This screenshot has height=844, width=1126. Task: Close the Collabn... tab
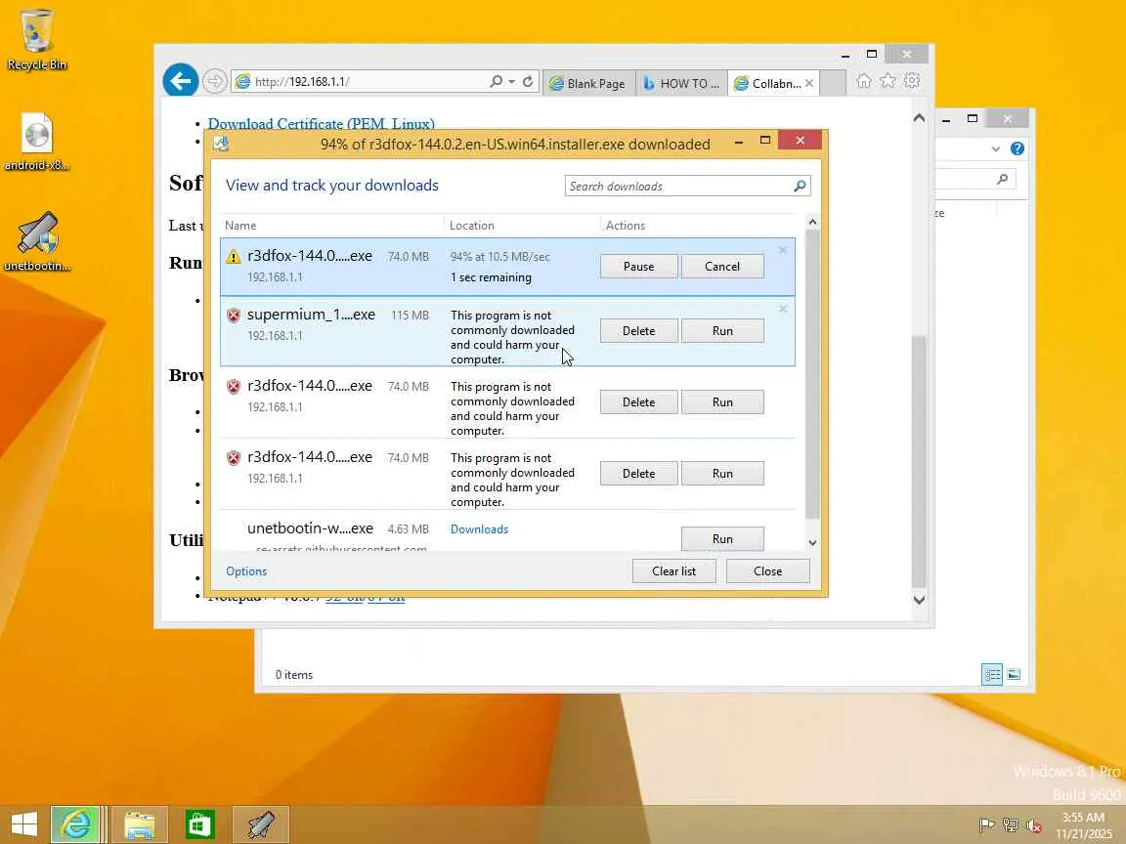pyautogui.click(x=809, y=83)
